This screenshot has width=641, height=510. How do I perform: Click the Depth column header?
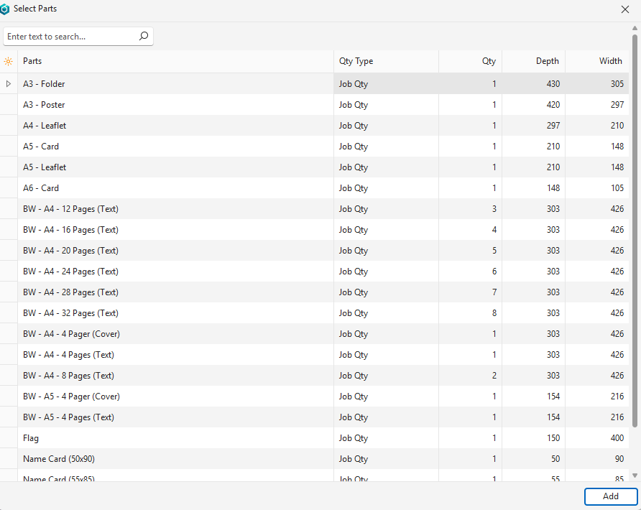pos(534,62)
